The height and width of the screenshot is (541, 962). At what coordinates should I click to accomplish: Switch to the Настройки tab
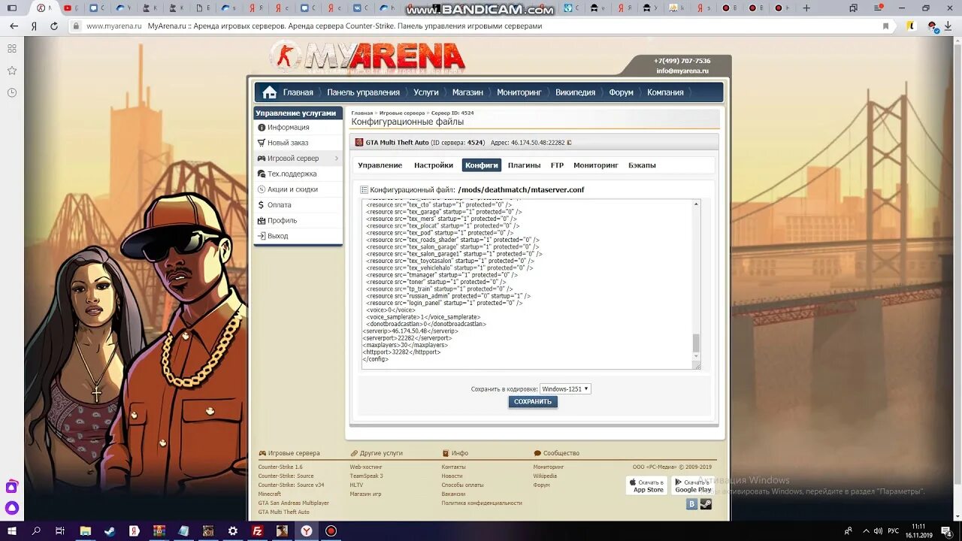pyautogui.click(x=434, y=165)
